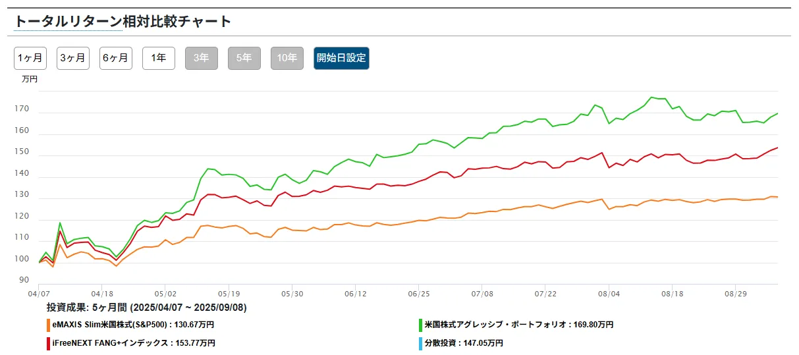Open the 開始日設定 start date setting

pos(341,58)
